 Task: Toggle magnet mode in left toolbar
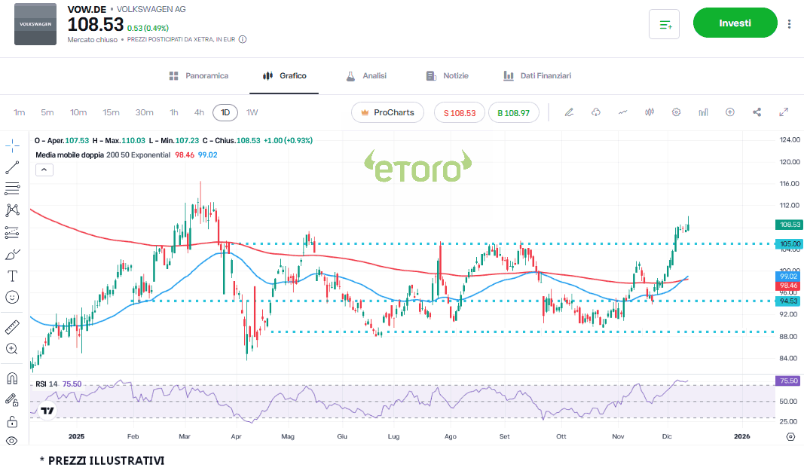(12, 378)
